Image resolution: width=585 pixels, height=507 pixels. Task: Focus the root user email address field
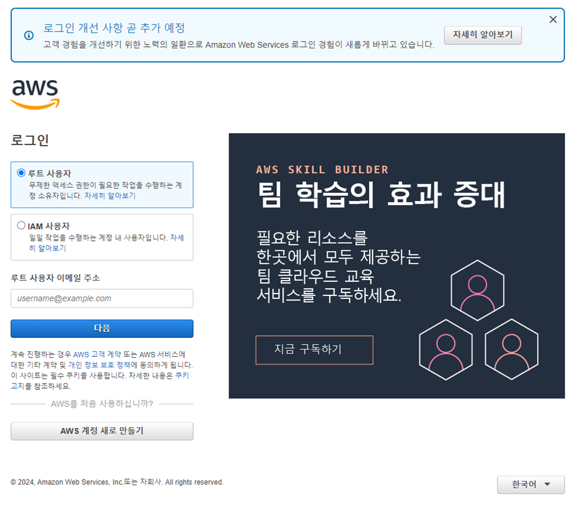[102, 298]
